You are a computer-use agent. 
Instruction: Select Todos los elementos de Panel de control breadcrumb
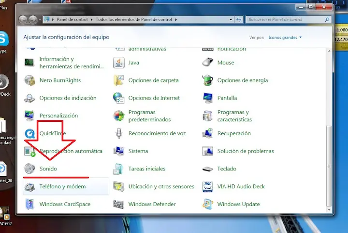point(134,19)
